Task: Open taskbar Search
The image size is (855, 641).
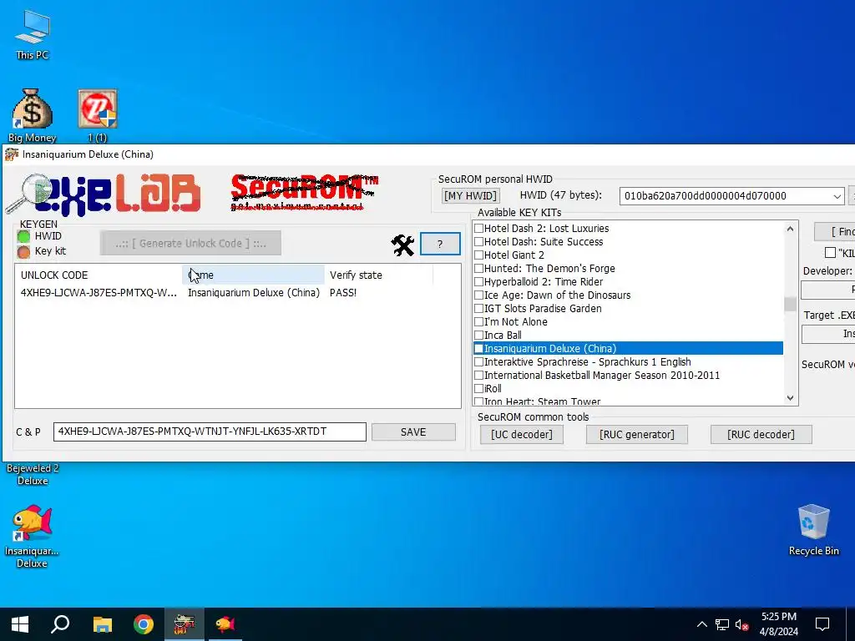Action: point(60,624)
